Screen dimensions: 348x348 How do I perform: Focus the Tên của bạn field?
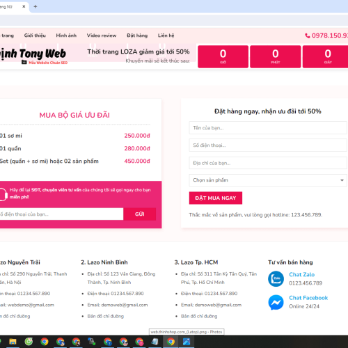(268, 128)
